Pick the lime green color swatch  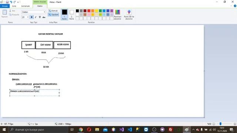click(x=100, y=14)
